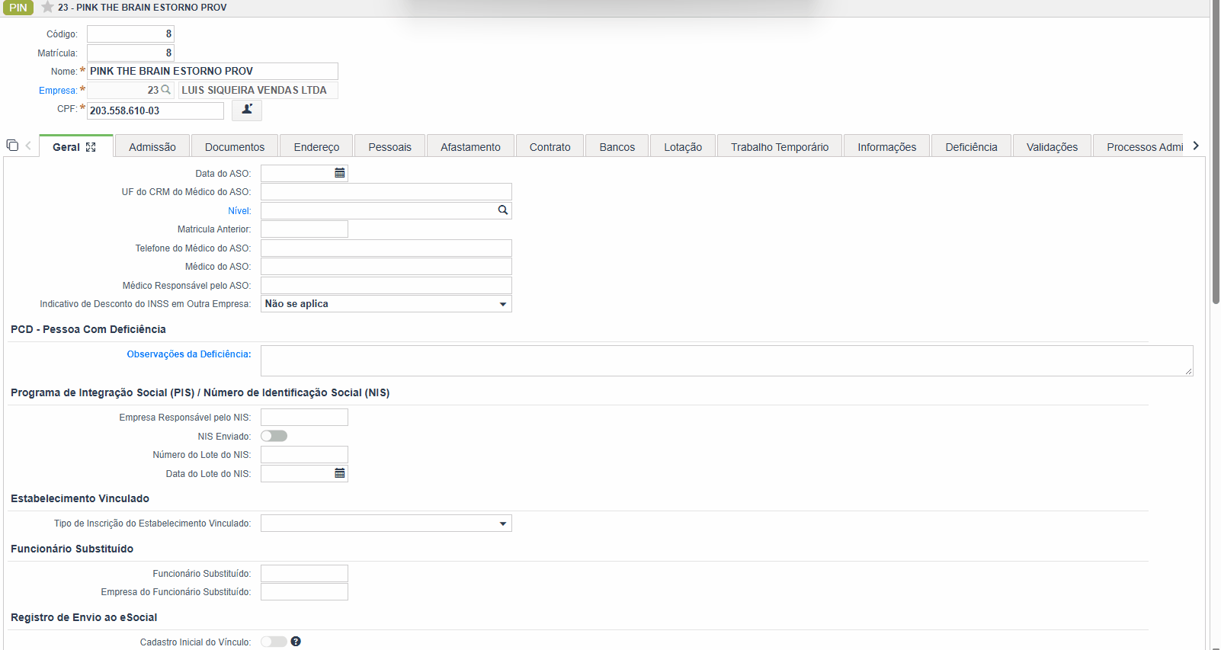Search Nível using the magnifier icon
The height and width of the screenshot is (650, 1221).
[503, 210]
